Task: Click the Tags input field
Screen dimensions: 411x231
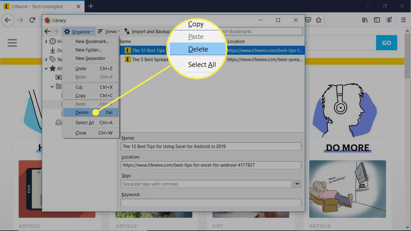Action: click(206, 184)
